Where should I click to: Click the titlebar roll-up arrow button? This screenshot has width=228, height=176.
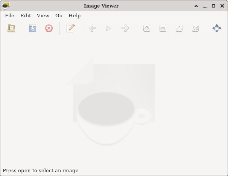pyautogui.click(x=196, y=6)
